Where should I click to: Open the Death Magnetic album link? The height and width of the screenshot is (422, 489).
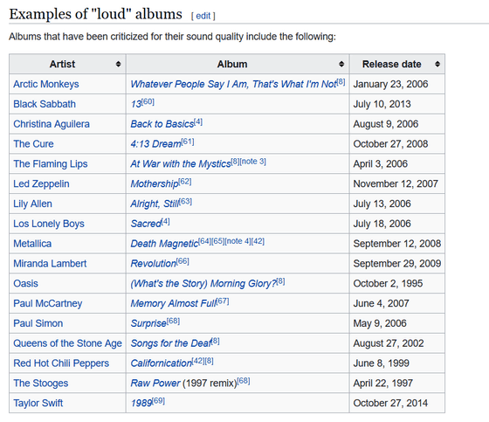[x=164, y=244]
